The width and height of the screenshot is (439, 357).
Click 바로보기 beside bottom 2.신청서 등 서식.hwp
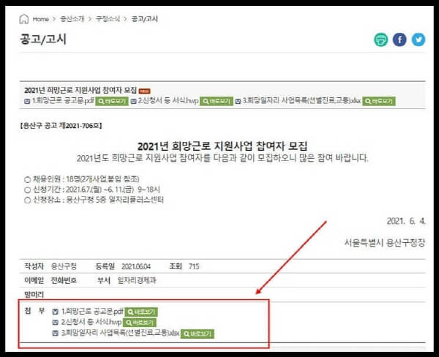140,323
